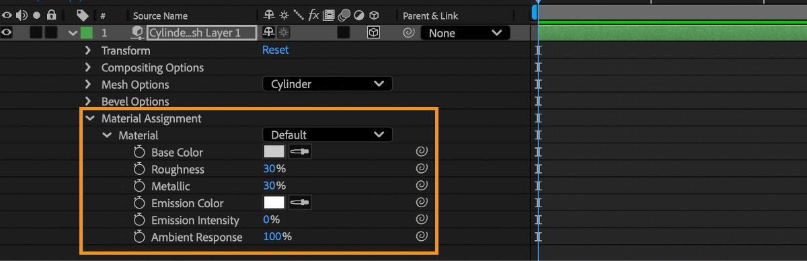807x261 pixels.
Task: Click the Emission Intensity stopwatch
Action: (139, 220)
